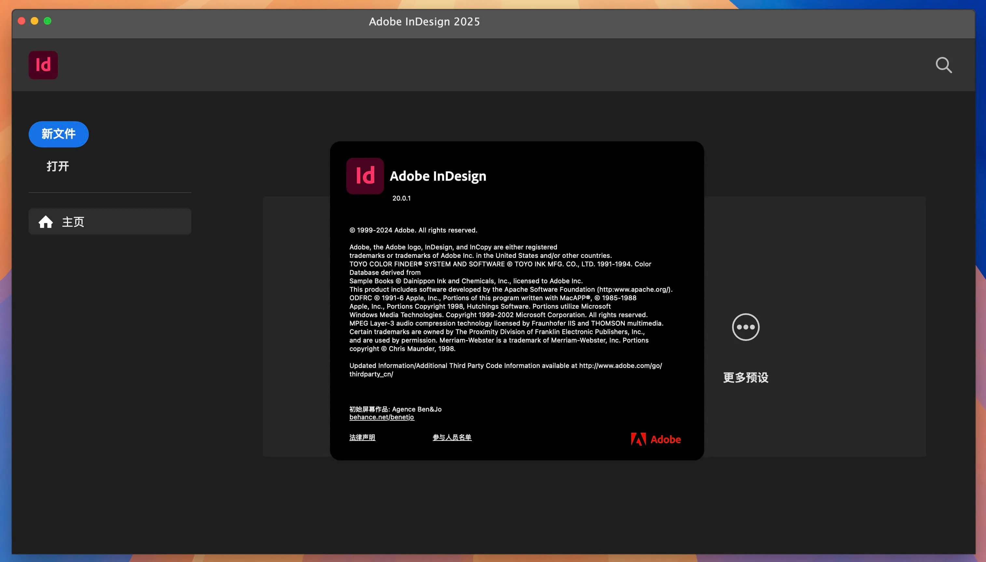Select the 主页 sidebar item

pyautogui.click(x=110, y=221)
